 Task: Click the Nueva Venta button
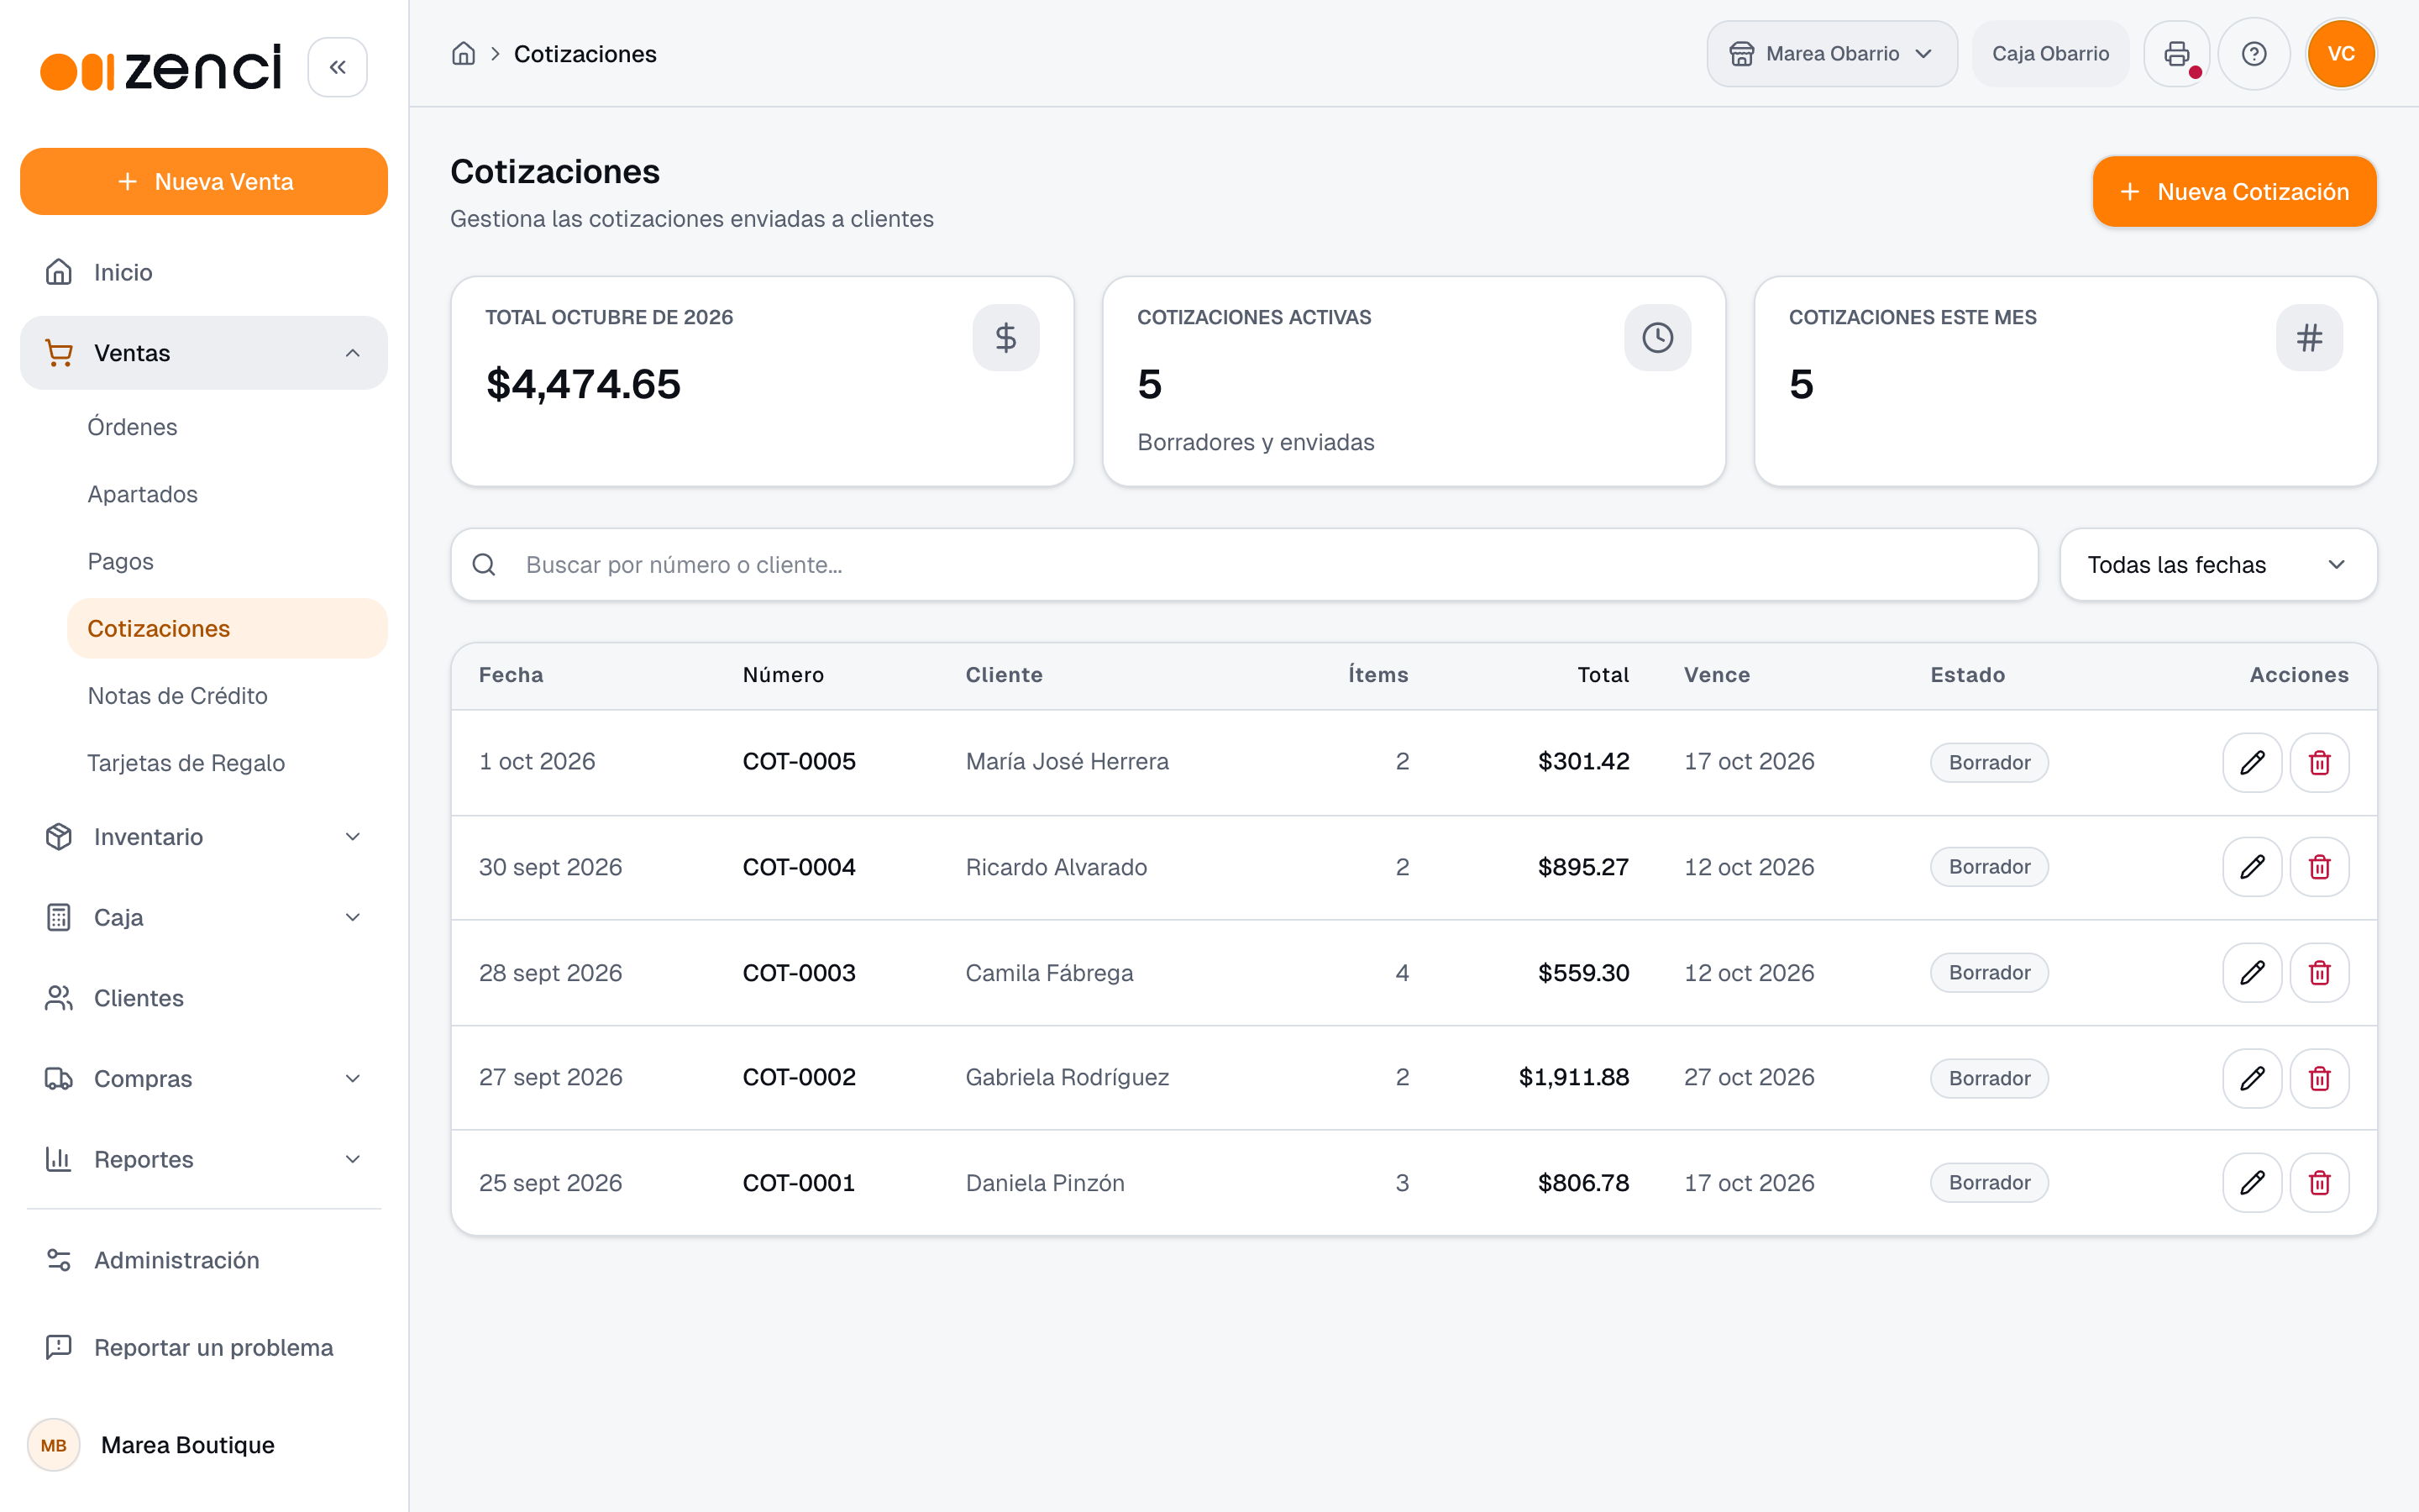coord(204,182)
